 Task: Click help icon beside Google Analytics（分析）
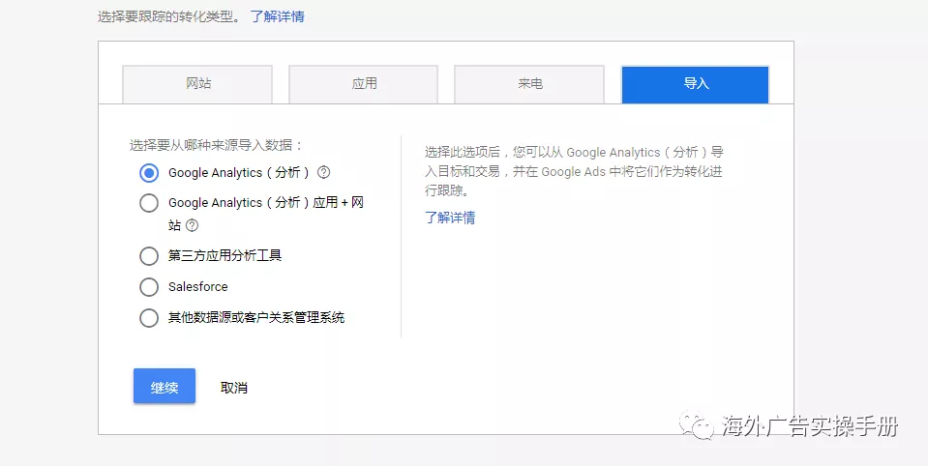pos(324,173)
